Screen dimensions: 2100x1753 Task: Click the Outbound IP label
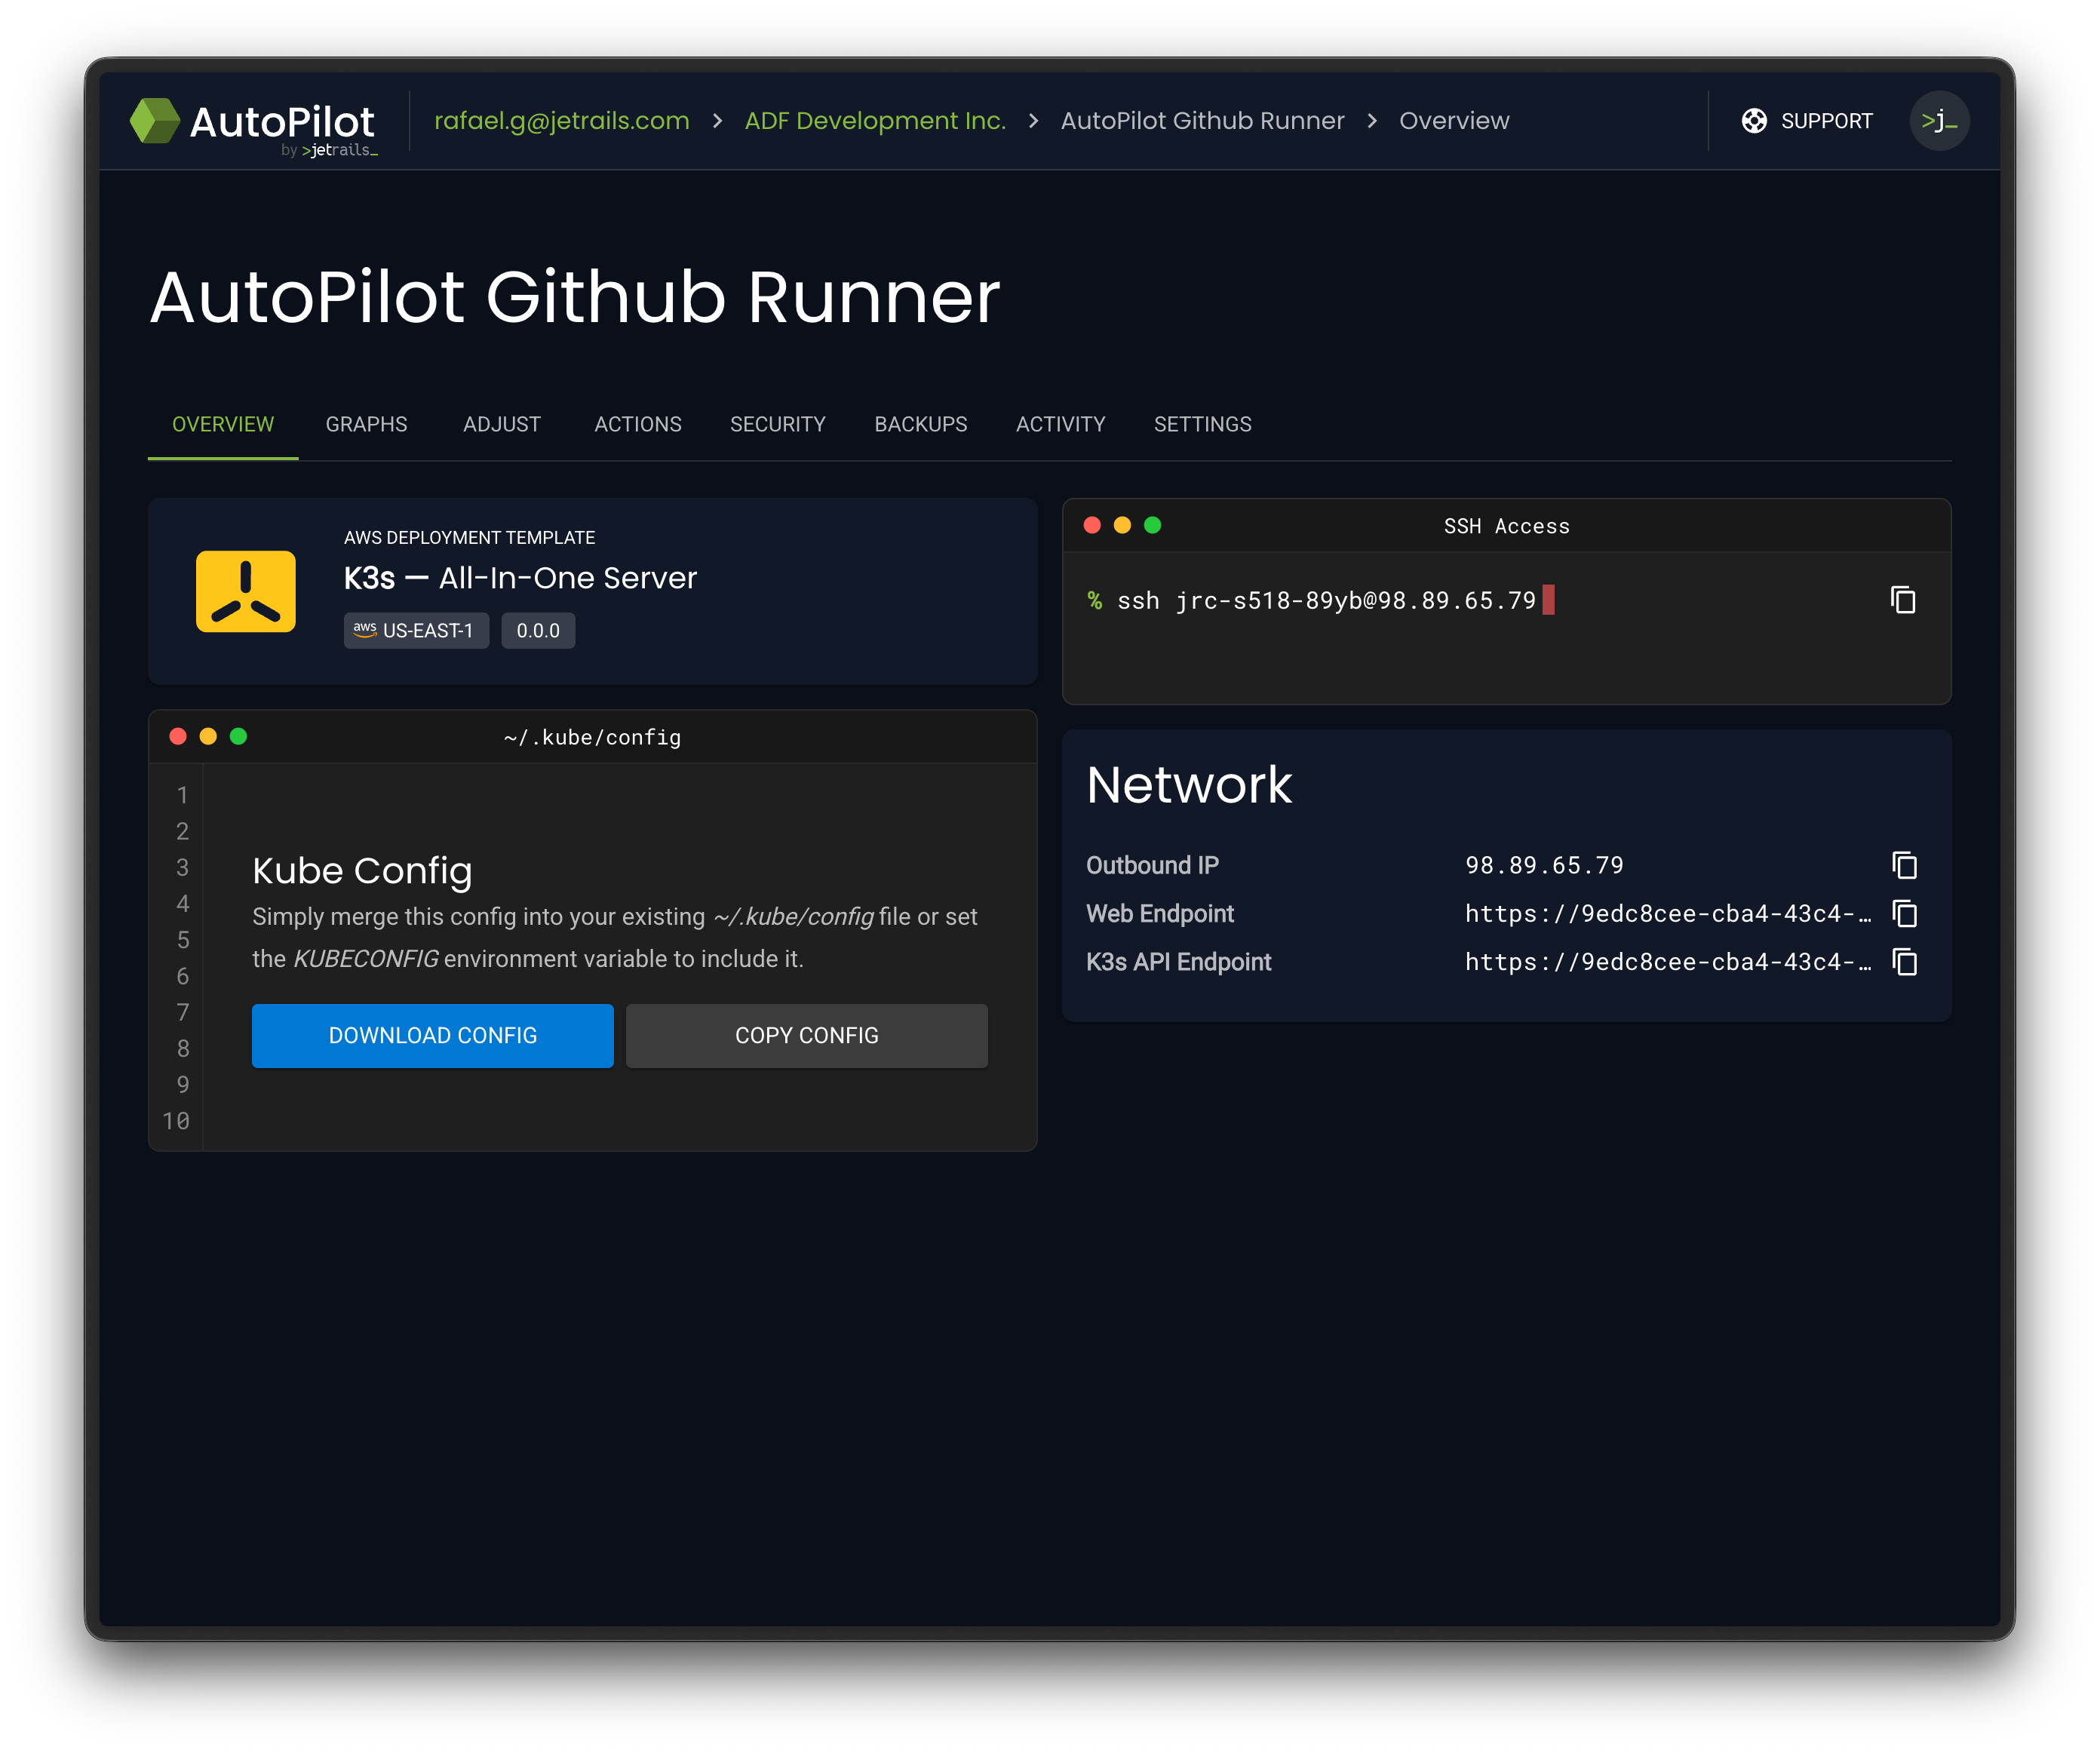(1152, 865)
